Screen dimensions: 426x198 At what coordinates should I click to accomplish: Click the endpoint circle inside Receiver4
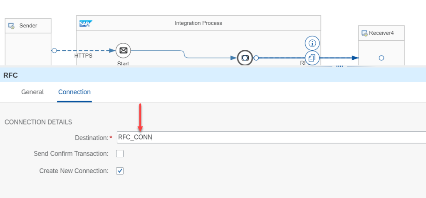pyautogui.click(x=381, y=58)
